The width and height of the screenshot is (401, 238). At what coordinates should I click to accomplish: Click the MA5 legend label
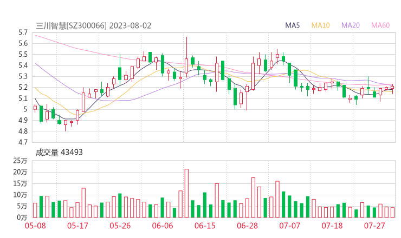[x=292, y=25]
